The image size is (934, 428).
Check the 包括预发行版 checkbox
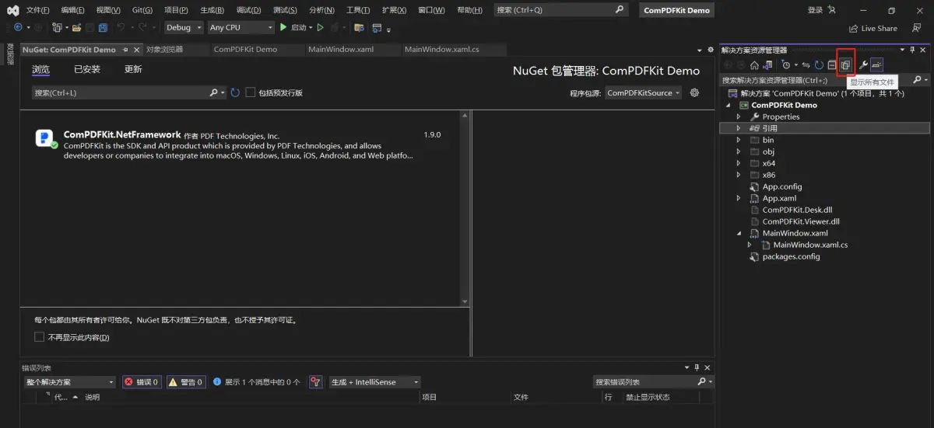251,92
